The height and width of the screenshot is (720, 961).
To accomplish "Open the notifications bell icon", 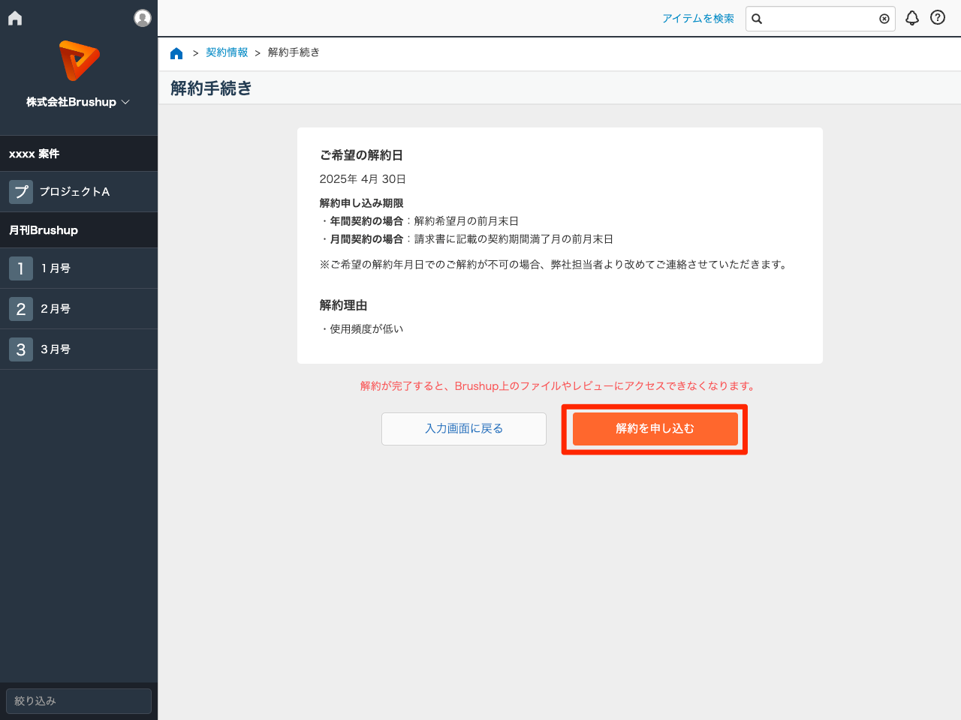I will pos(912,18).
